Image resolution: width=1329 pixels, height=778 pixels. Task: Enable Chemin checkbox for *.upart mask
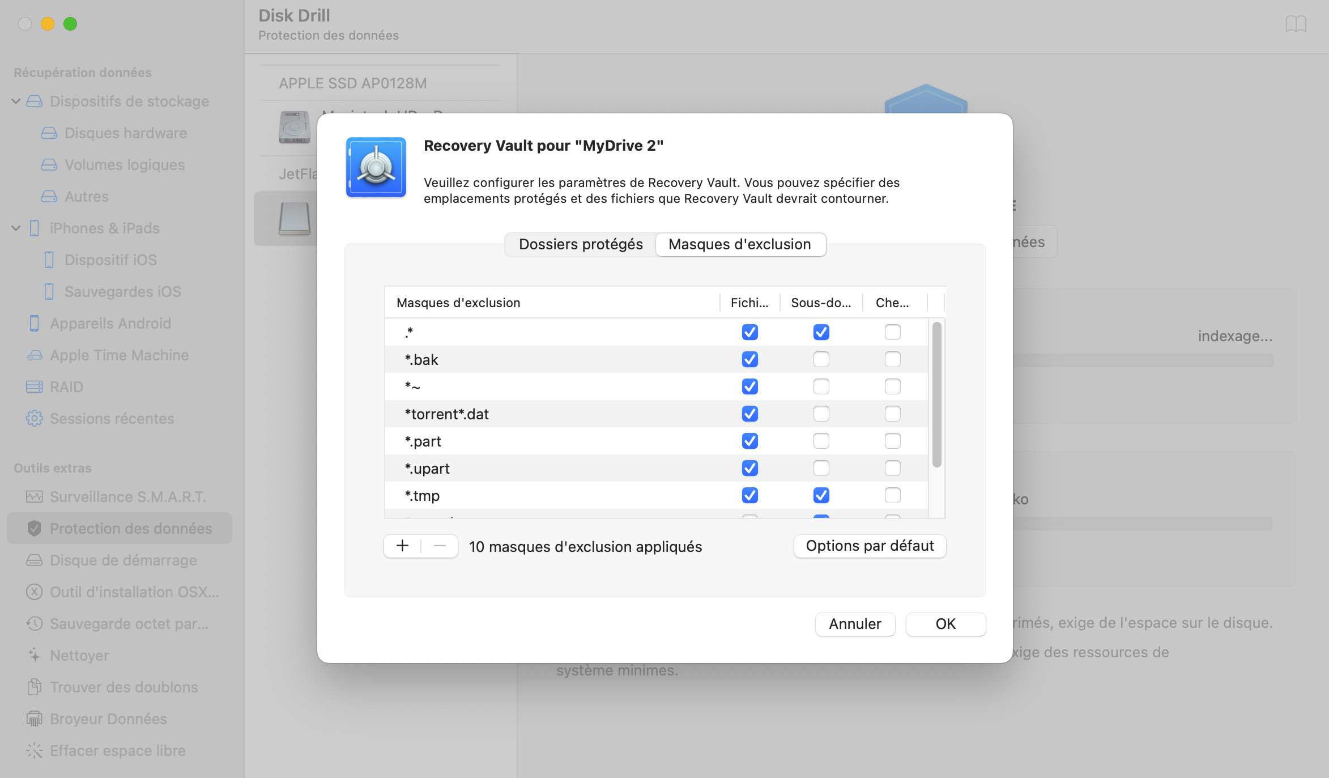(x=893, y=468)
